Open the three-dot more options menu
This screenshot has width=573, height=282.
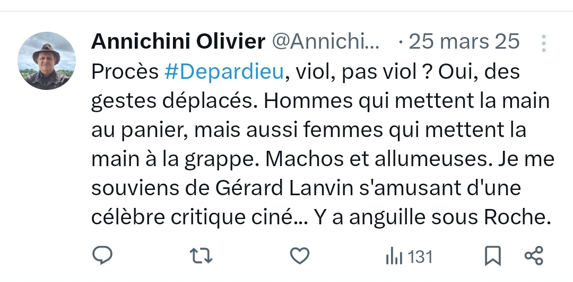pos(543,43)
